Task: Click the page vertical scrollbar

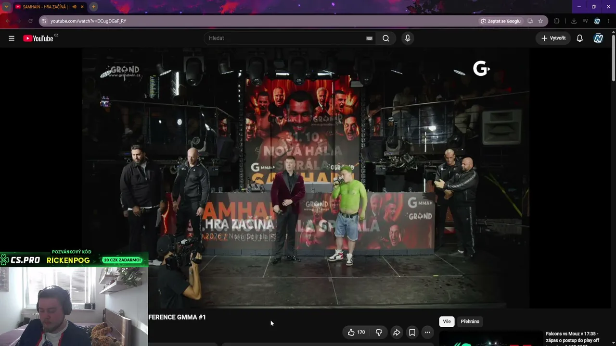Action: tap(613, 58)
